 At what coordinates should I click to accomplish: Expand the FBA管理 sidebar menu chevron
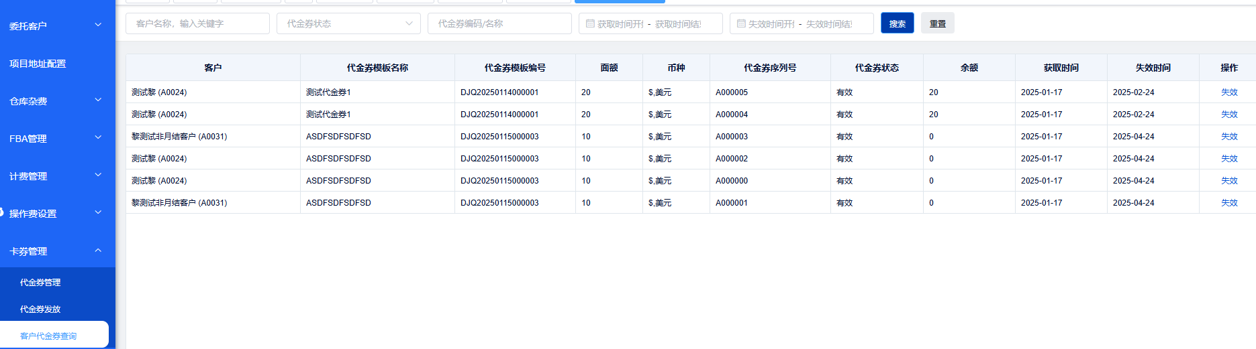(98, 137)
